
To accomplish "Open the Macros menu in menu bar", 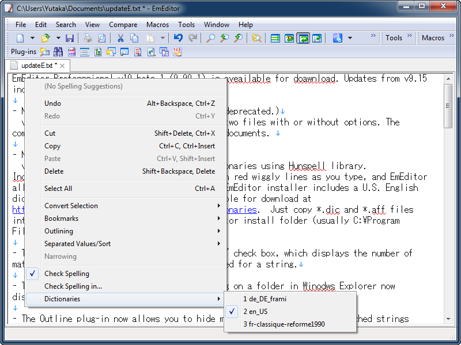I will [x=157, y=25].
